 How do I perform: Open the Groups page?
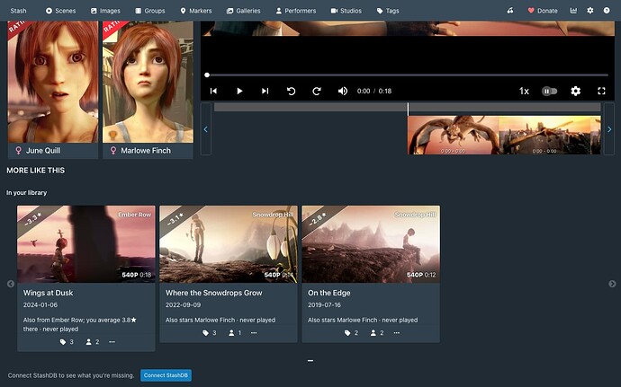pyautogui.click(x=150, y=11)
